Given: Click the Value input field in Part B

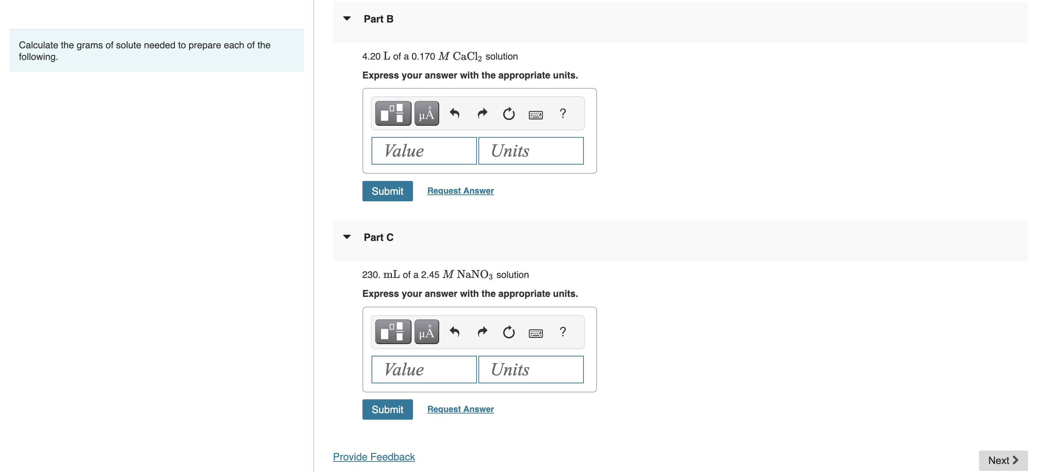Looking at the screenshot, I should tap(424, 151).
